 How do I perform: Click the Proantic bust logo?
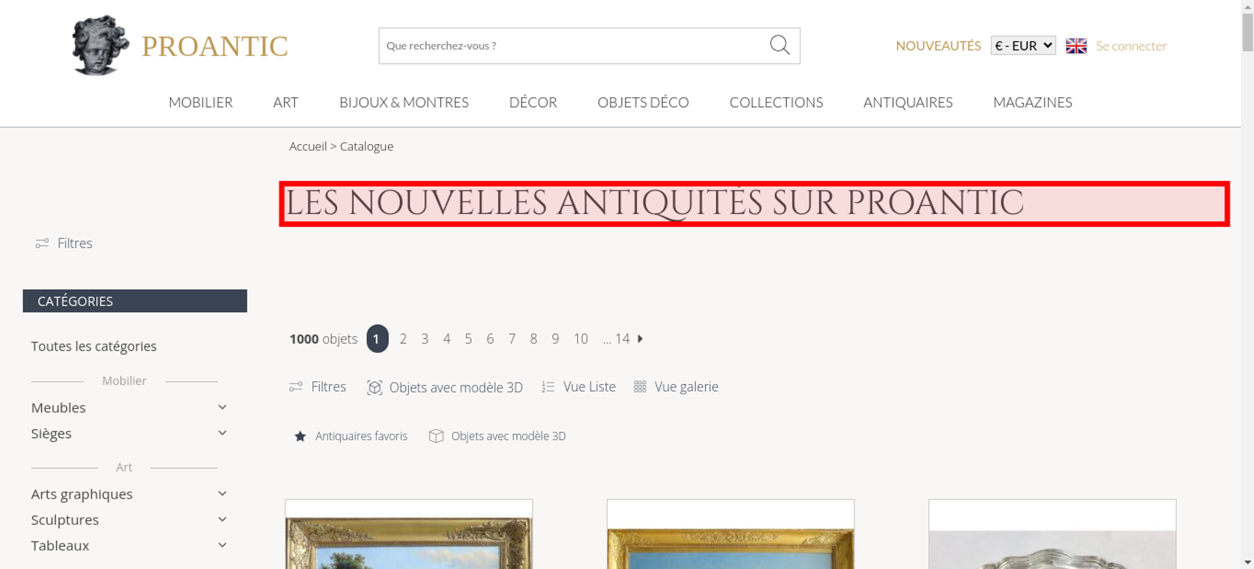100,45
